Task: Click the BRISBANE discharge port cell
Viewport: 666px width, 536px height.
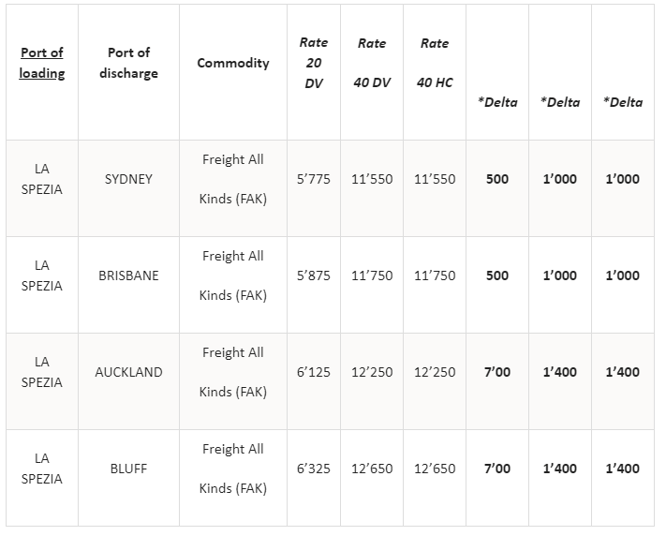Action: point(128,275)
